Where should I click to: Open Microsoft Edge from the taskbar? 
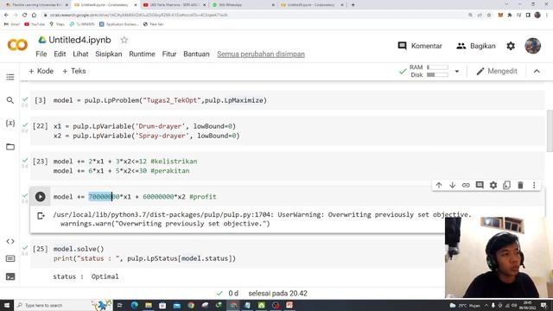pos(135,305)
